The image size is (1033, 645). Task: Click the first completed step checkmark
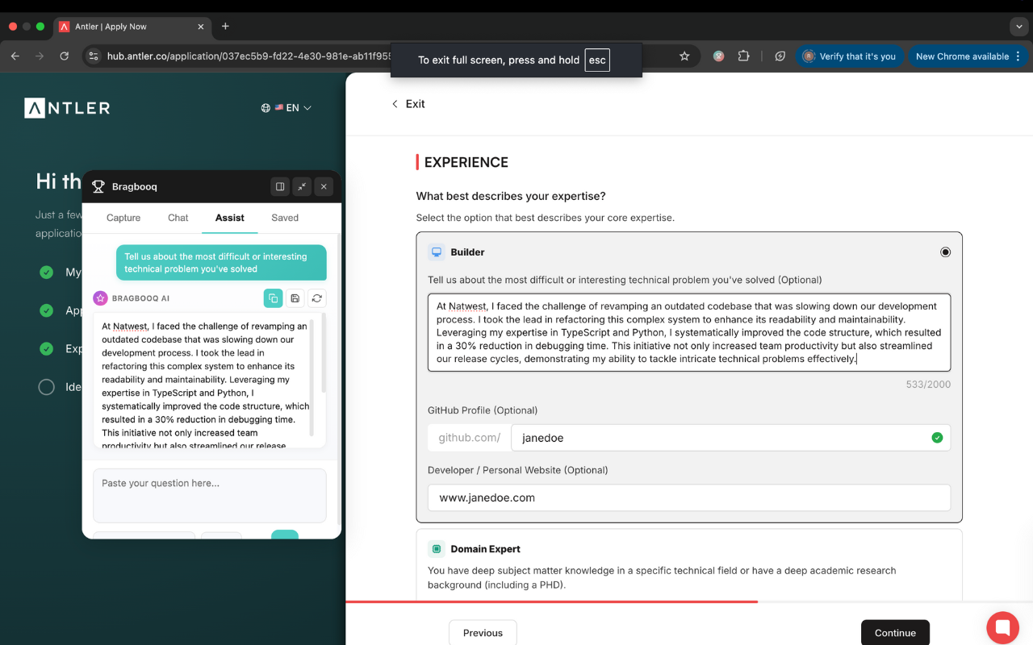click(47, 273)
